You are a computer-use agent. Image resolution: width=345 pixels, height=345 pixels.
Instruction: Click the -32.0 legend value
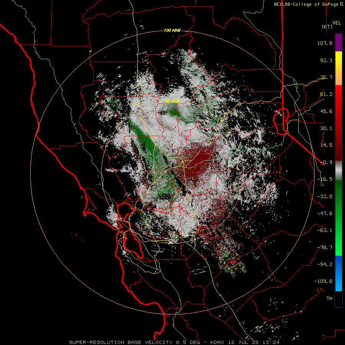click(x=325, y=197)
